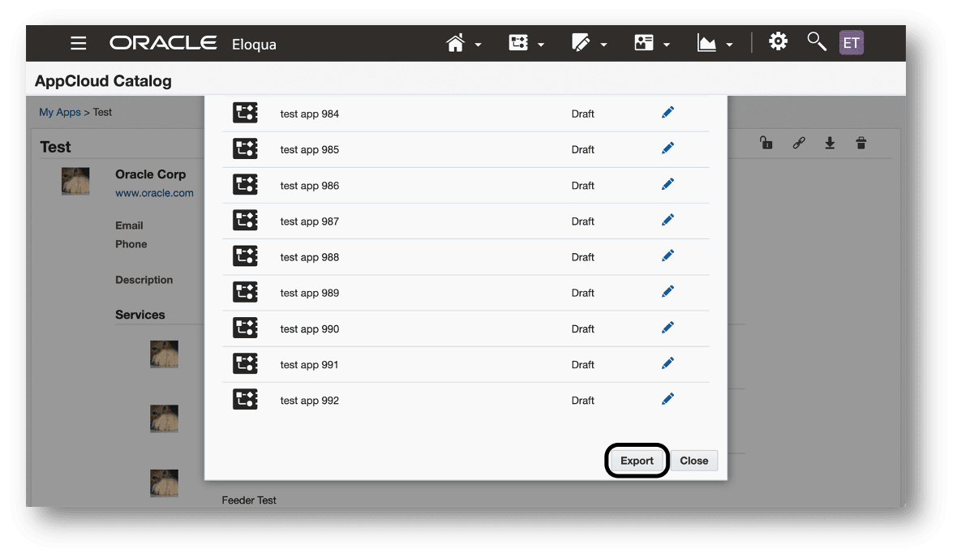Click the Draft status of test app 990
Image resolution: width=957 pixels, height=558 pixels.
pos(583,329)
